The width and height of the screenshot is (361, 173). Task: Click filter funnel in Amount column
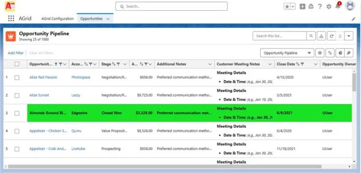(x=146, y=65)
